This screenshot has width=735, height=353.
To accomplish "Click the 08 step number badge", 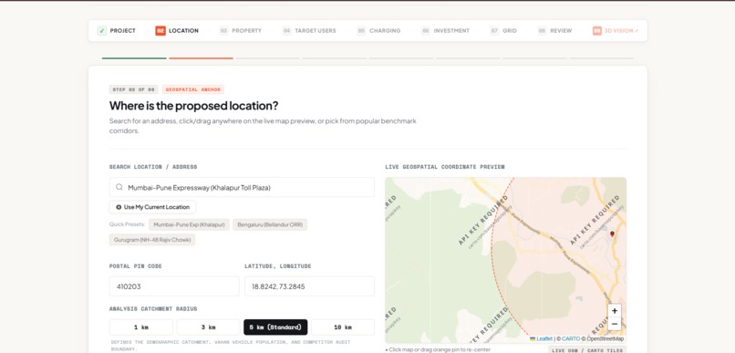I will tap(542, 31).
